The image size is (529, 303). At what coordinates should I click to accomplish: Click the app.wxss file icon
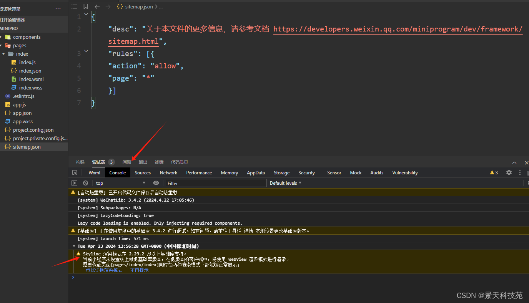[x=8, y=121]
